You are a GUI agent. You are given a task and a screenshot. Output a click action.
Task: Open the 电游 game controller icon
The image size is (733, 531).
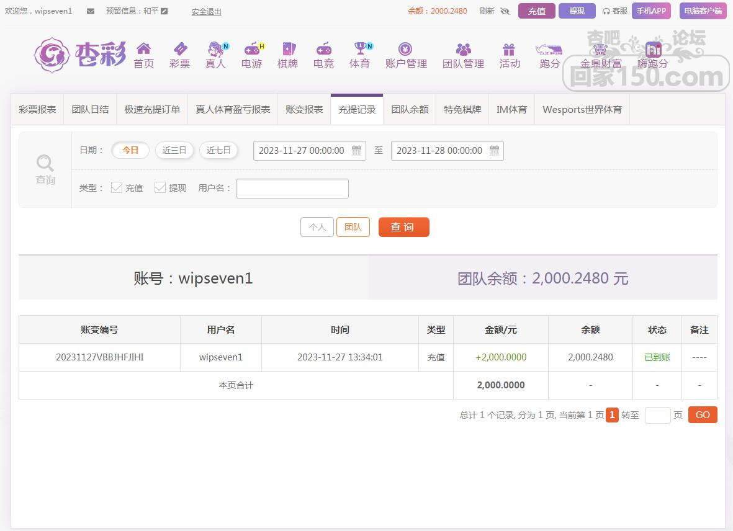[251, 49]
